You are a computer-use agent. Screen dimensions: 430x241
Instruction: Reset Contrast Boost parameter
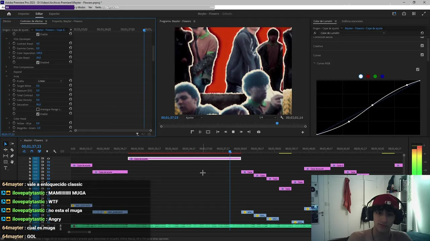pos(71,44)
